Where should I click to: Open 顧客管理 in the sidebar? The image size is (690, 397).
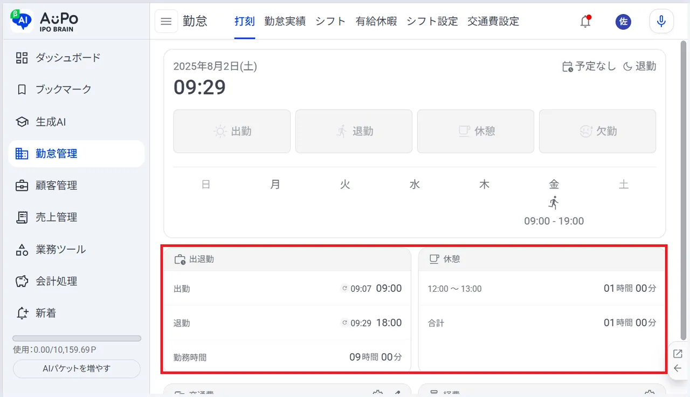(77, 186)
